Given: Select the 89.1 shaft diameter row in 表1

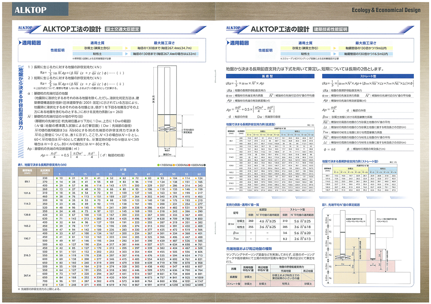Looking at the screenshot, I should point(112,182).
